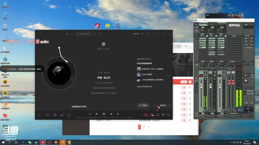Collapse player with bottom-left chevron
Screen dimensions: 259x145
[x=39, y=115]
